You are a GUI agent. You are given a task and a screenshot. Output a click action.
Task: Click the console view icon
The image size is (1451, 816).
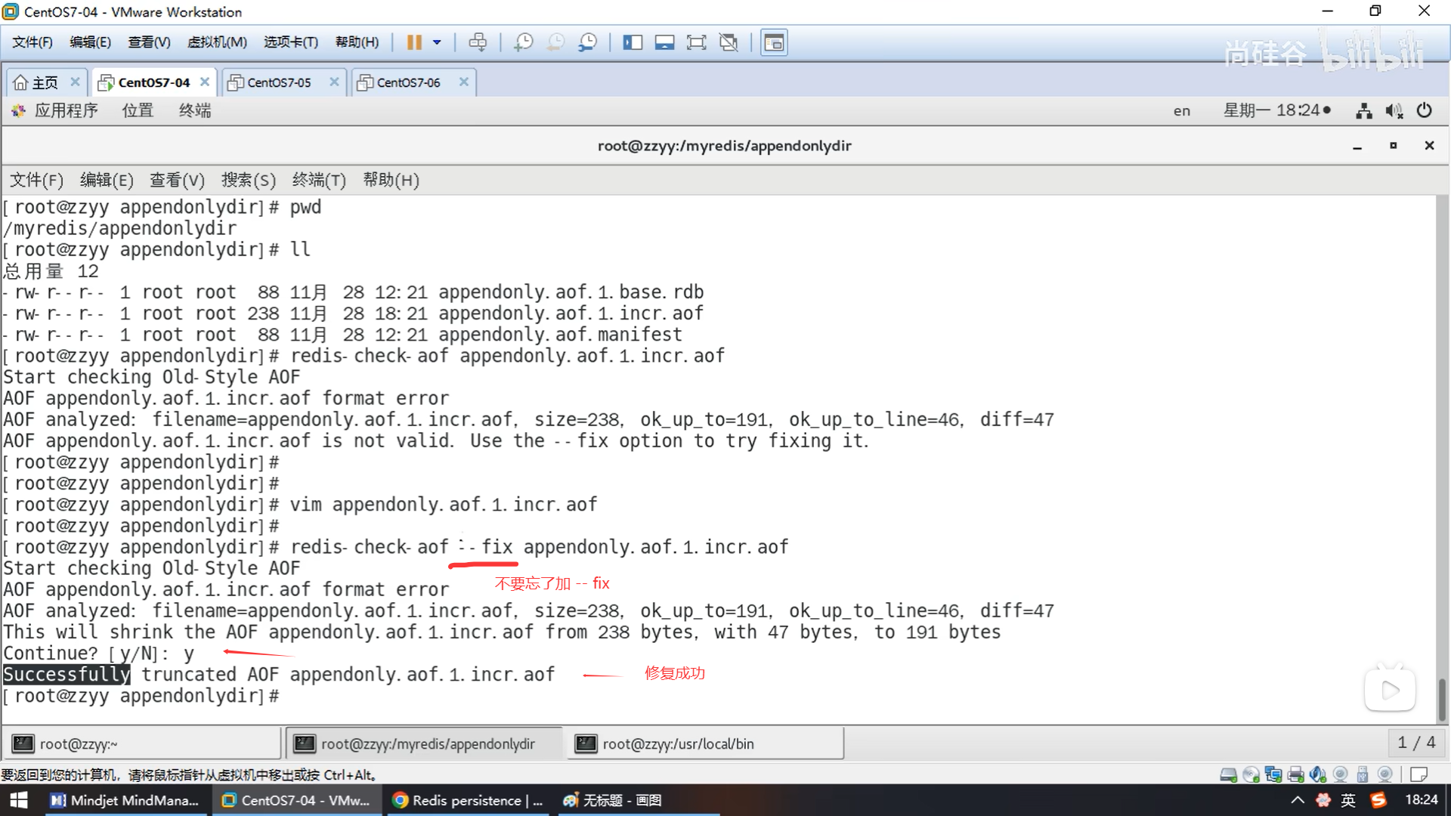(774, 42)
